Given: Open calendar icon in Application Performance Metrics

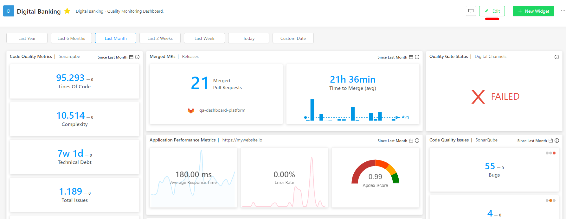Looking at the screenshot, I should click(x=411, y=141).
